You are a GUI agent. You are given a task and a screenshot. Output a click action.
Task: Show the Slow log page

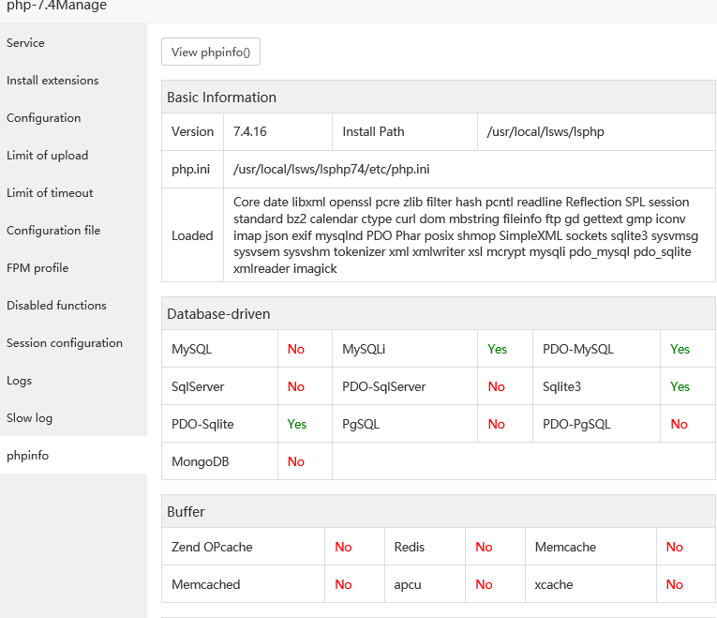30,418
